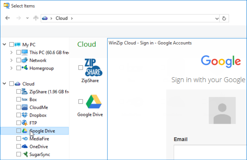
Task: Check the ZipShare tree checkbox
Action: pyautogui.click(x=19, y=92)
